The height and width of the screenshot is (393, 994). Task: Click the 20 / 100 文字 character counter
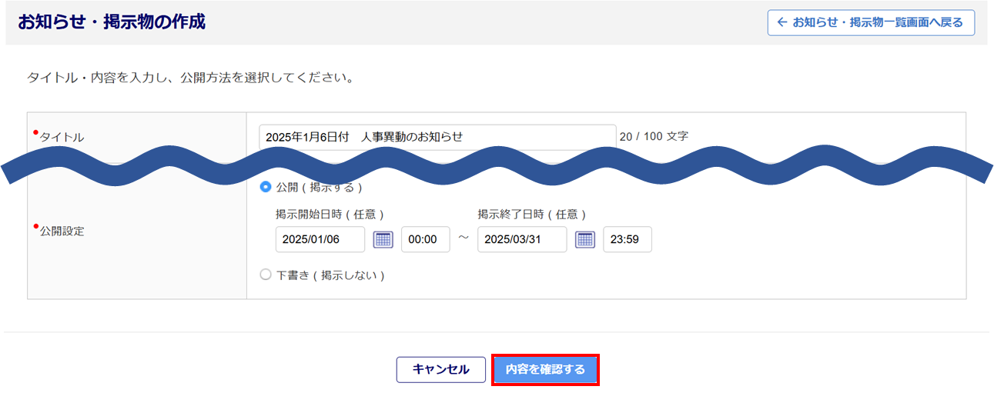tap(654, 136)
